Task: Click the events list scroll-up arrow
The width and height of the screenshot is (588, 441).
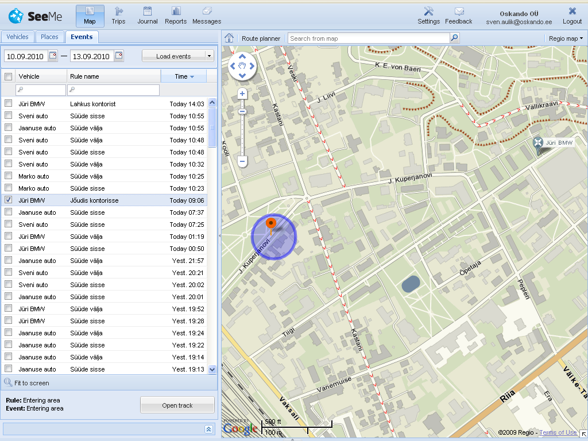Action: (x=212, y=102)
